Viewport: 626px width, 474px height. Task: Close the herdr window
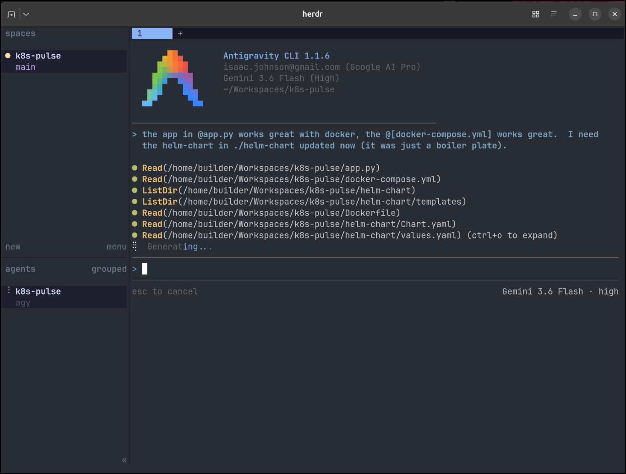(x=614, y=14)
